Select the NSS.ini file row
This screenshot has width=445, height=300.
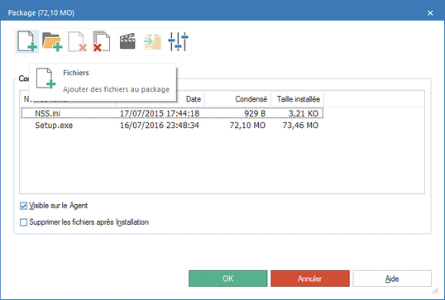(x=172, y=113)
